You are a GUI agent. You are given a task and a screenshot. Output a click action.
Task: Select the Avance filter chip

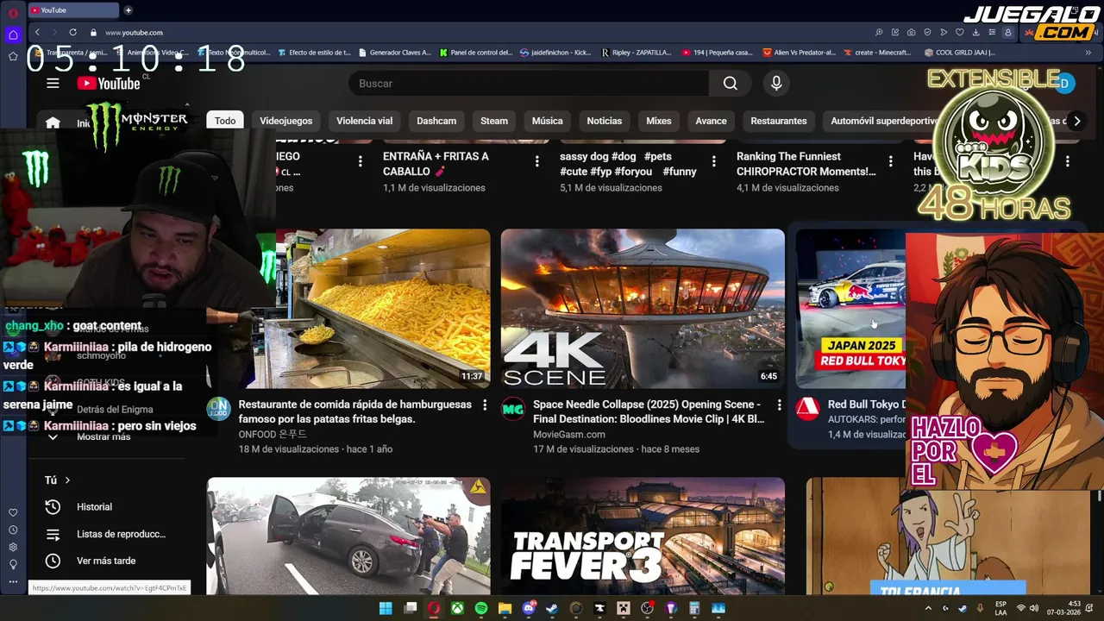[x=711, y=121]
